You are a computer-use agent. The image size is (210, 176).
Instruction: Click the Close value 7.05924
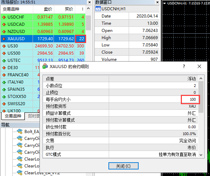click(x=150, y=52)
